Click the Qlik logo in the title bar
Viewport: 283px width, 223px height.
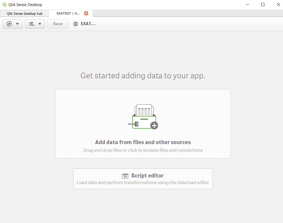click(4, 5)
